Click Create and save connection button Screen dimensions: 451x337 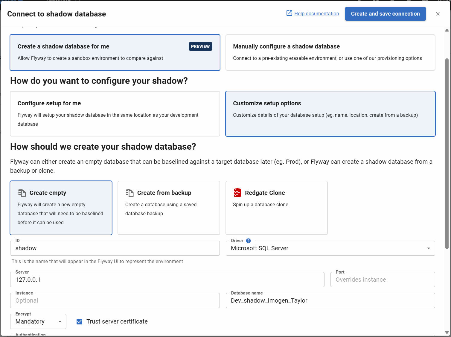pyautogui.click(x=385, y=14)
